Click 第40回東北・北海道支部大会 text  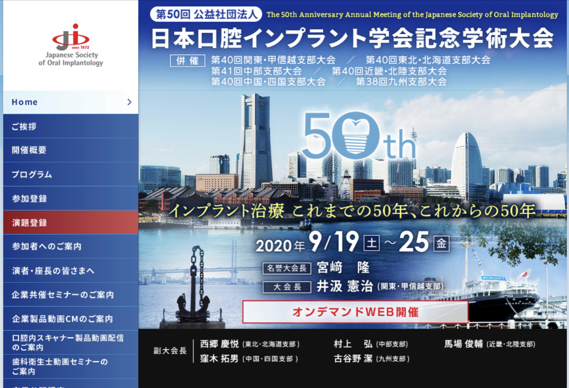(428, 60)
